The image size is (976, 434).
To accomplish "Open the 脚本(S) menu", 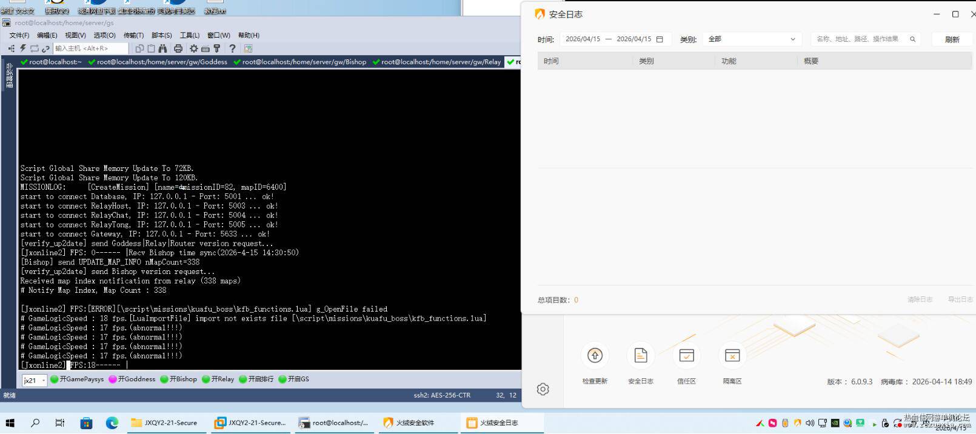I will coord(162,35).
